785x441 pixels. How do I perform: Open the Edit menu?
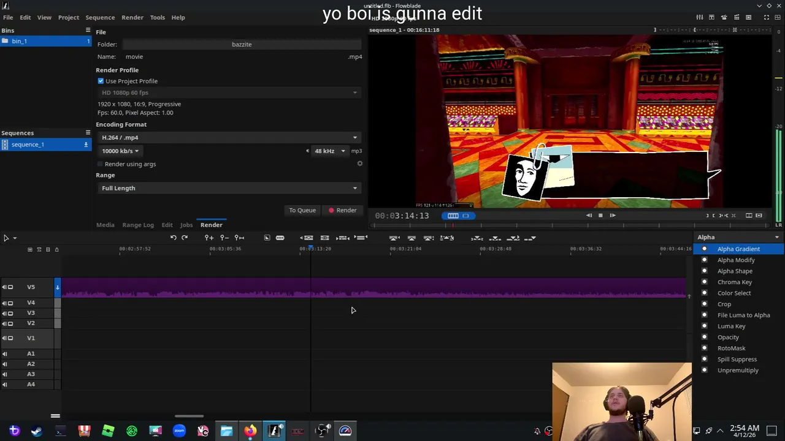point(25,17)
